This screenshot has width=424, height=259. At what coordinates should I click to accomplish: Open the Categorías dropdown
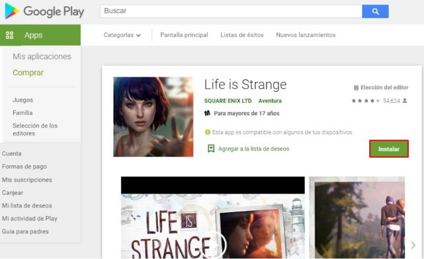[x=122, y=35]
